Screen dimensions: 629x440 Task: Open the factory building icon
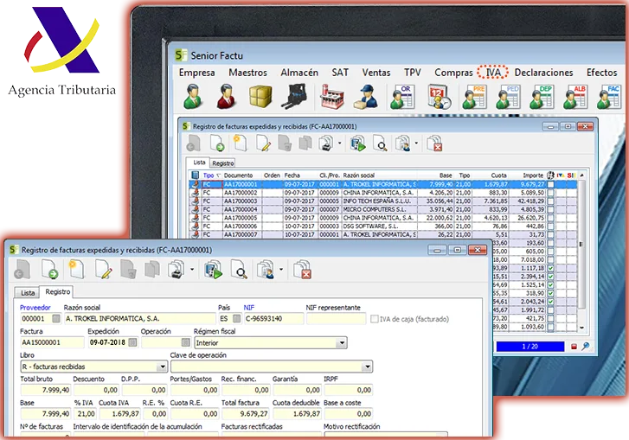[x=331, y=97]
